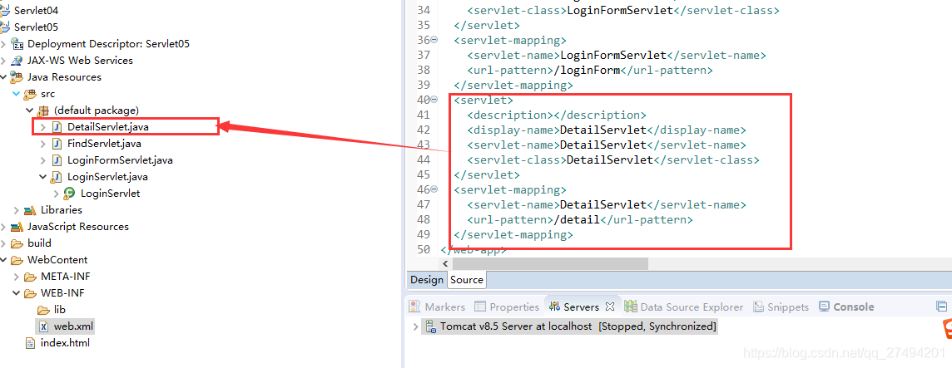This screenshot has height=368, width=952.
Task: Open the Properties view tab
Action: click(507, 307)
